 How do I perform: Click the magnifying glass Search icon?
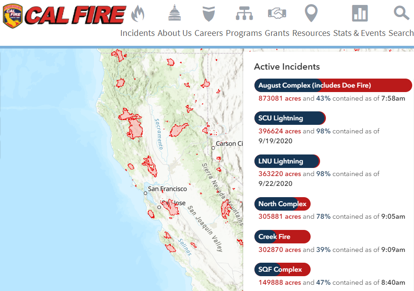tap(401, 13)
